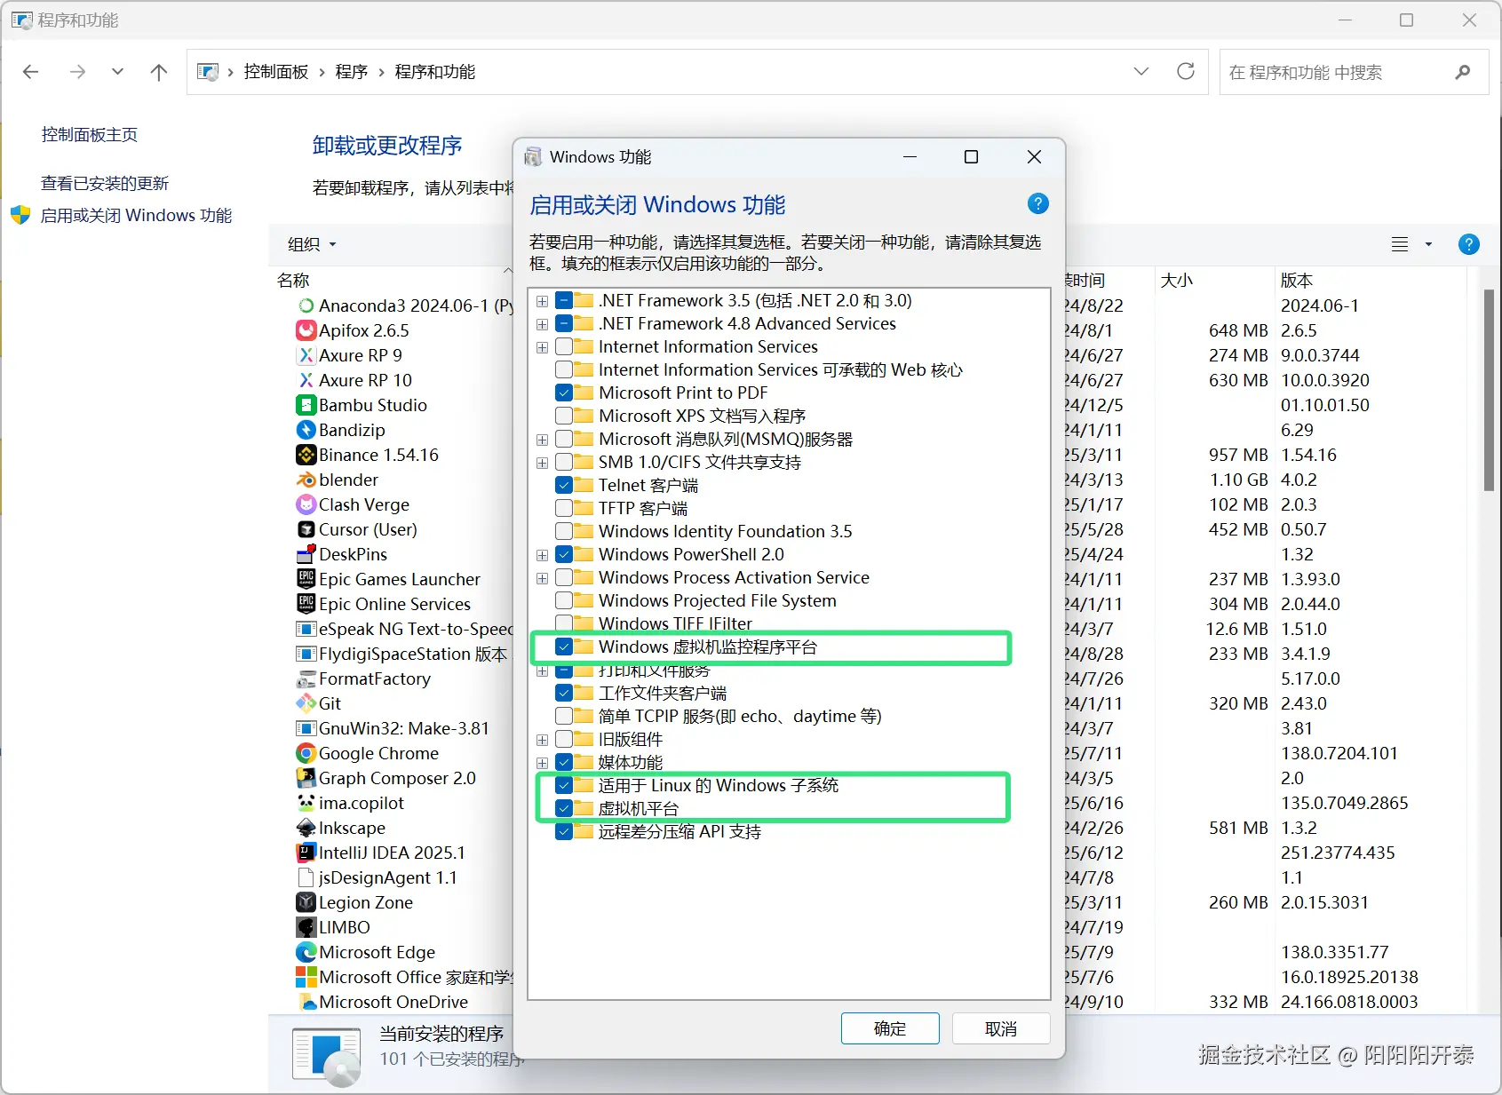The image size is (1502, 1095).
Task: Expand the Windows PowerShell 2.0 node
Action: click(x=542, y=555)
